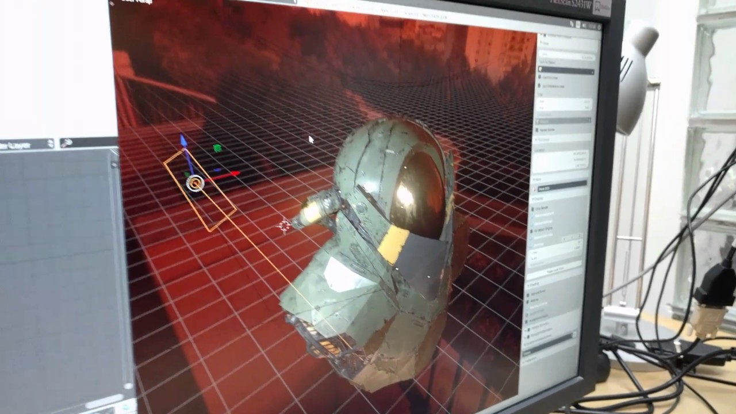
Task: Toggle the Z axis button beside Grid Floor
Action: click(x=580, y=236)
